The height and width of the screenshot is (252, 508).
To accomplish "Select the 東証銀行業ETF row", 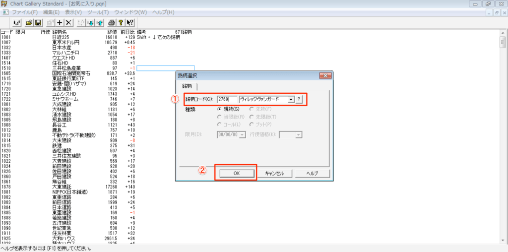I will point(68,79).
